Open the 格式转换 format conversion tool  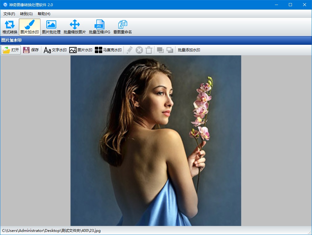[x=10, y=27]
